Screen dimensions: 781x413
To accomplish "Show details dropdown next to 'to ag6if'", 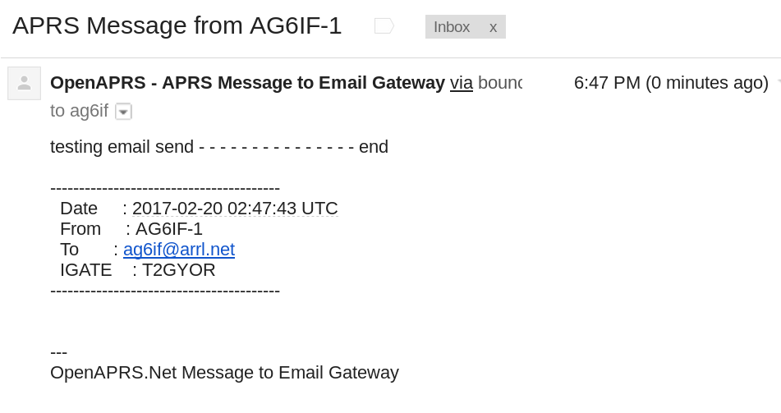I will (123, 112).
